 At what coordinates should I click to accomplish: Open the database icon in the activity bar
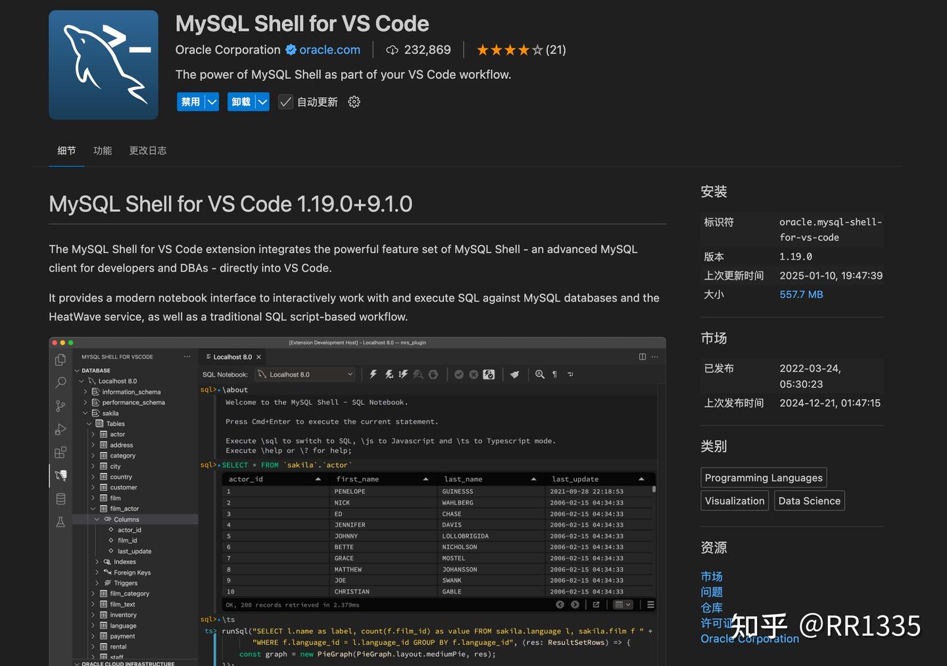[61, 498]
